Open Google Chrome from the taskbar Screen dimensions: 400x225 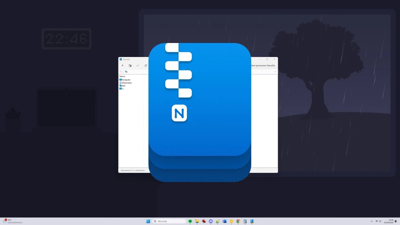[238, 221]
